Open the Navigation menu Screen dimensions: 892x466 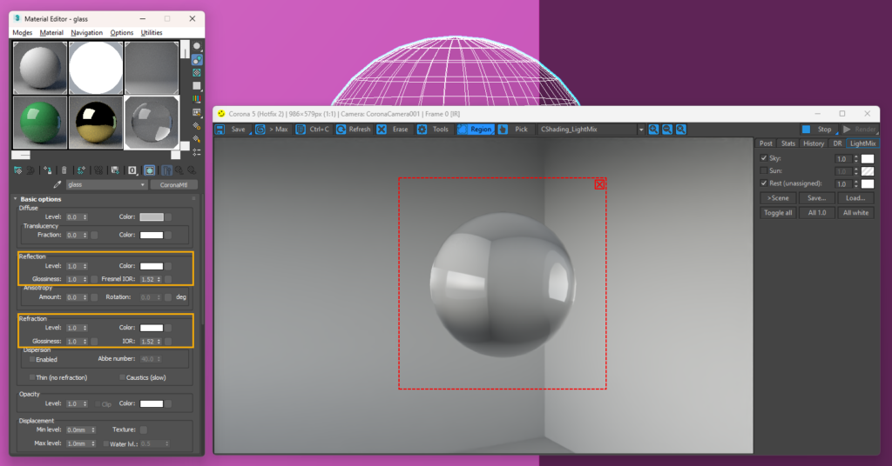86,33
